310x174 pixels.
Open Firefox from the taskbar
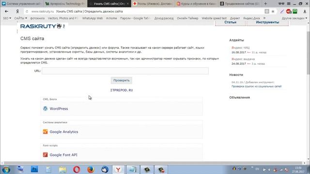91,170
